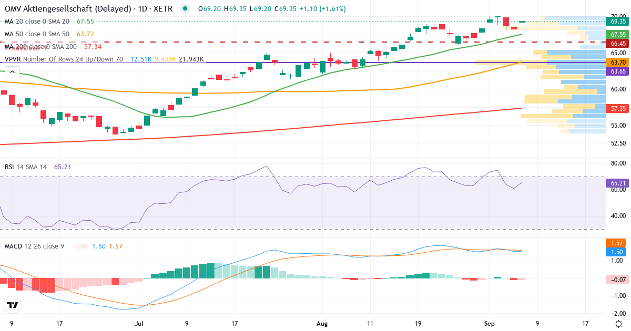
Task: Click the O69.20 open value
Action: 209,9
